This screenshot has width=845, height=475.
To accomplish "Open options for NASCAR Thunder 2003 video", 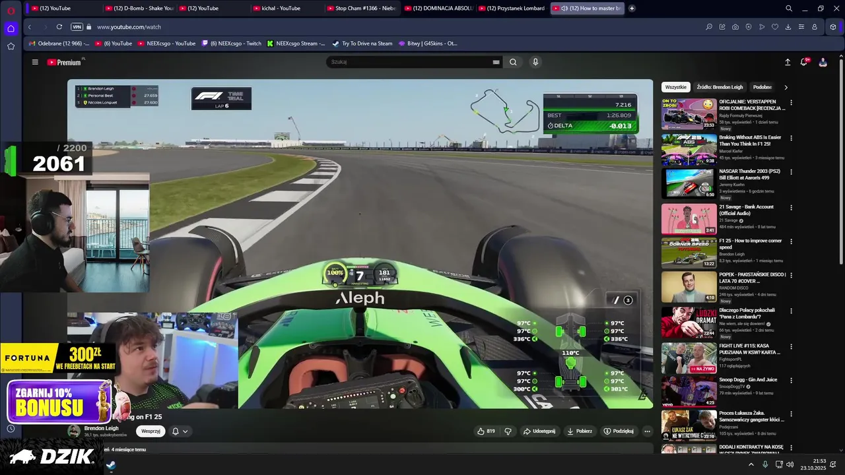I will click(791, 172).
